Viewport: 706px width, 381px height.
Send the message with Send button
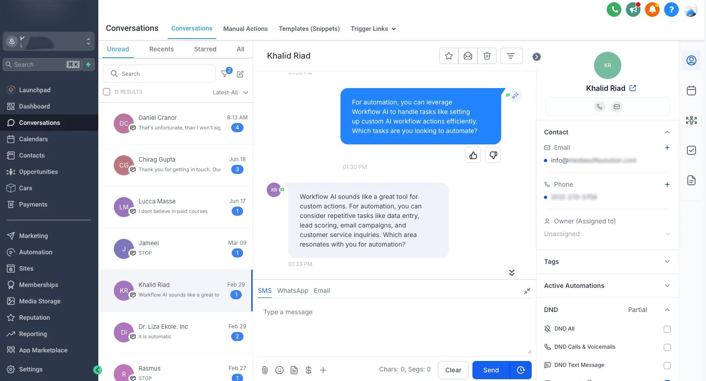pos(491,370)
